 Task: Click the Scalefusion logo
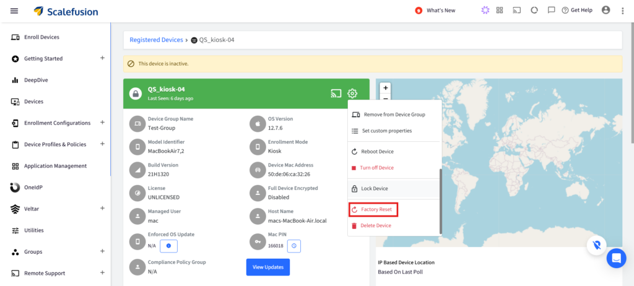click(x=66, y=11)
